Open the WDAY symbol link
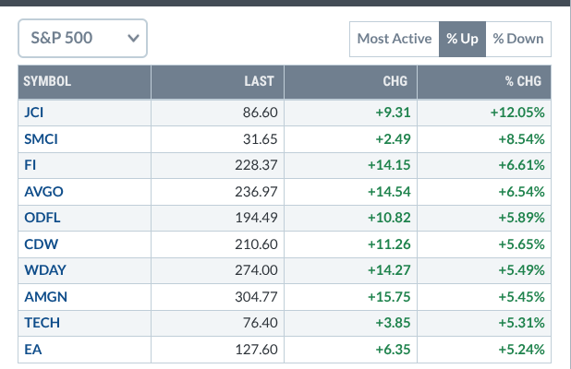The image size is (571, 369). coord(45,270)
